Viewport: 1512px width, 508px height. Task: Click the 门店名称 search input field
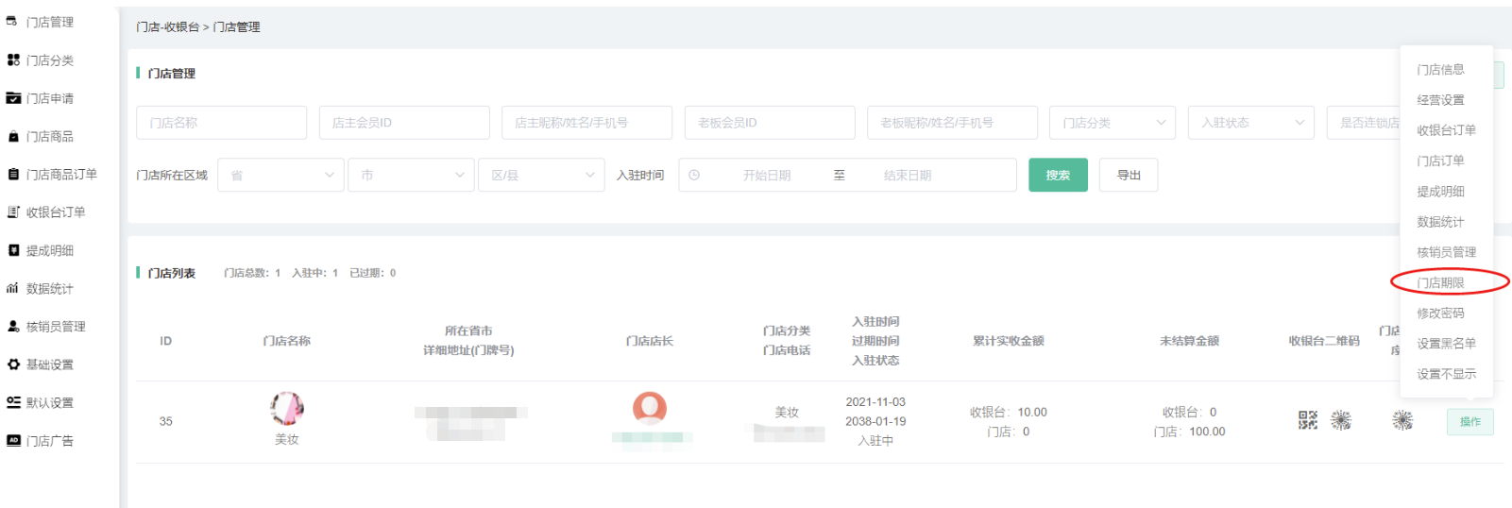[x=221, y=123]
